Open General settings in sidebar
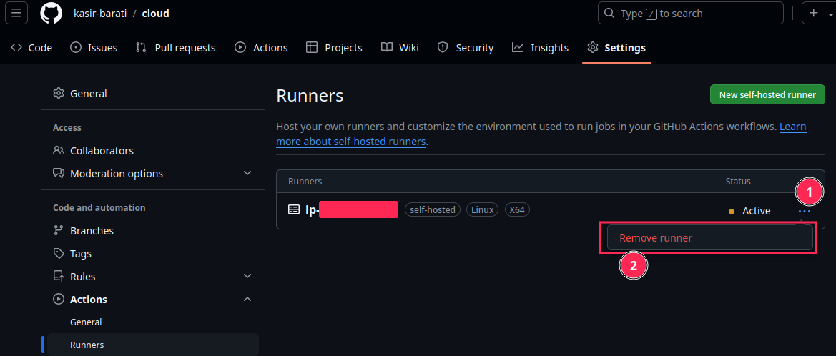Screen dimensions: 836x356 pos(152,93)
